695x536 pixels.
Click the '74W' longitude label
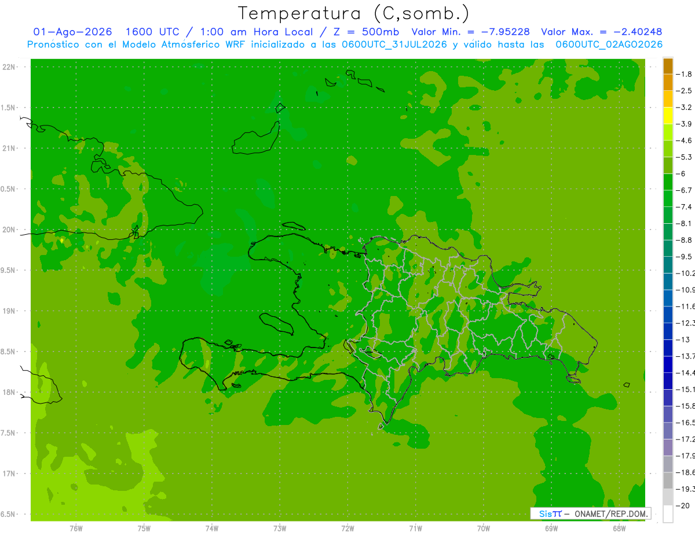(x=211, y=528)
